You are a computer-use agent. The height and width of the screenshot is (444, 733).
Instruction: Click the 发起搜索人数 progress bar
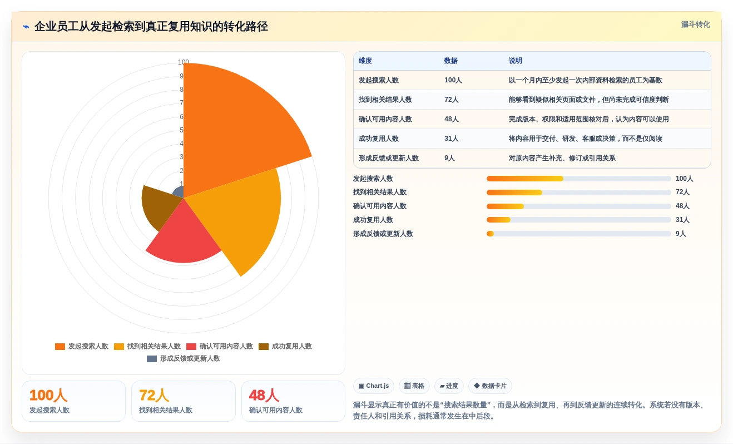(x=579, y=179)
